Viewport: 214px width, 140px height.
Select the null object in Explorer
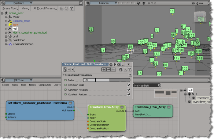[x=15, y=29]
